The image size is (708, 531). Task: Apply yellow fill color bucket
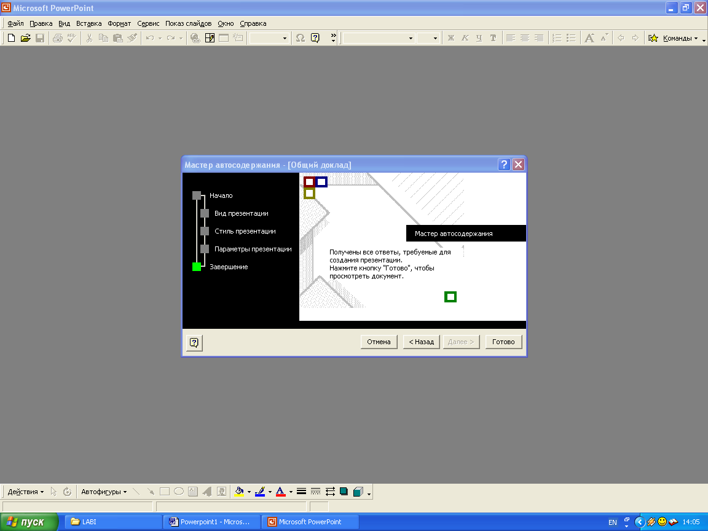pos(239,492)
